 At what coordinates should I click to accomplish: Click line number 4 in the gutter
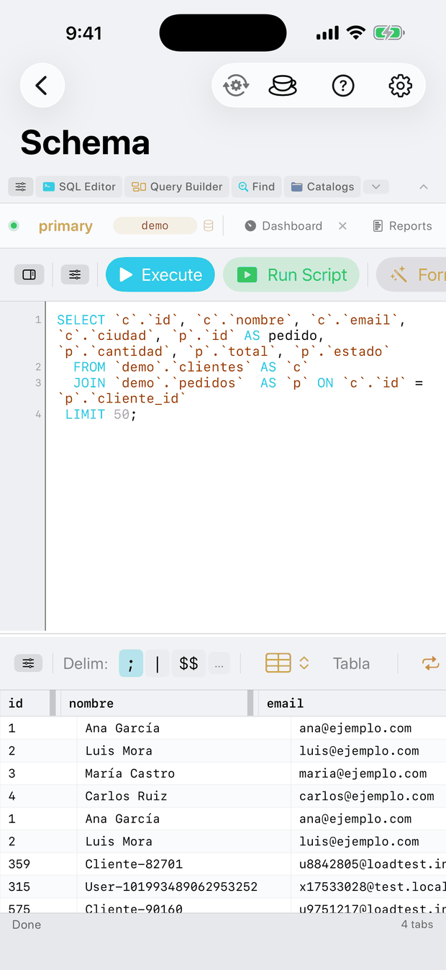[x=38, y=414]
